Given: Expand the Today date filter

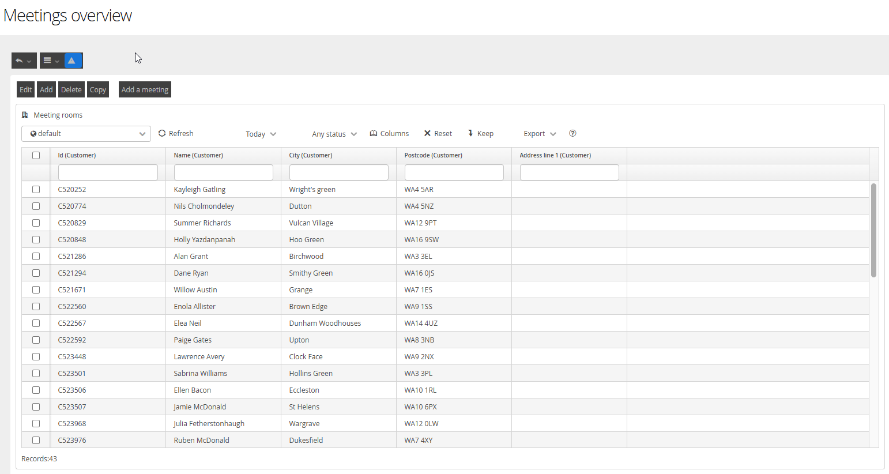Looking at the screenshot, I should pyautogui.click(x=261, y=134).
